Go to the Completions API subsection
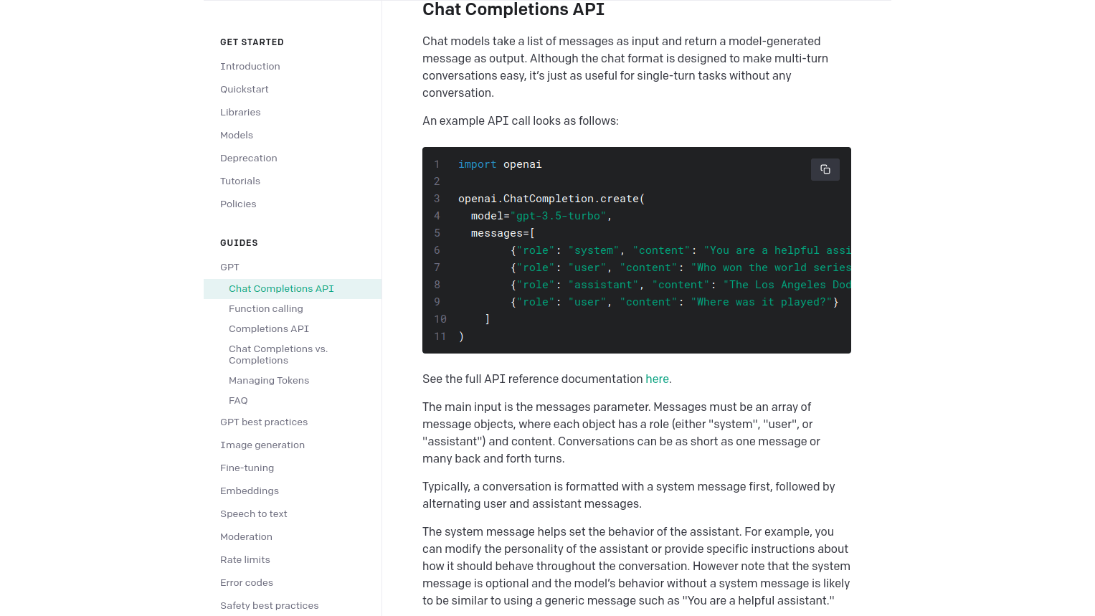The width and height of the screenshot is (1095, 616). (x=269, y=328)
